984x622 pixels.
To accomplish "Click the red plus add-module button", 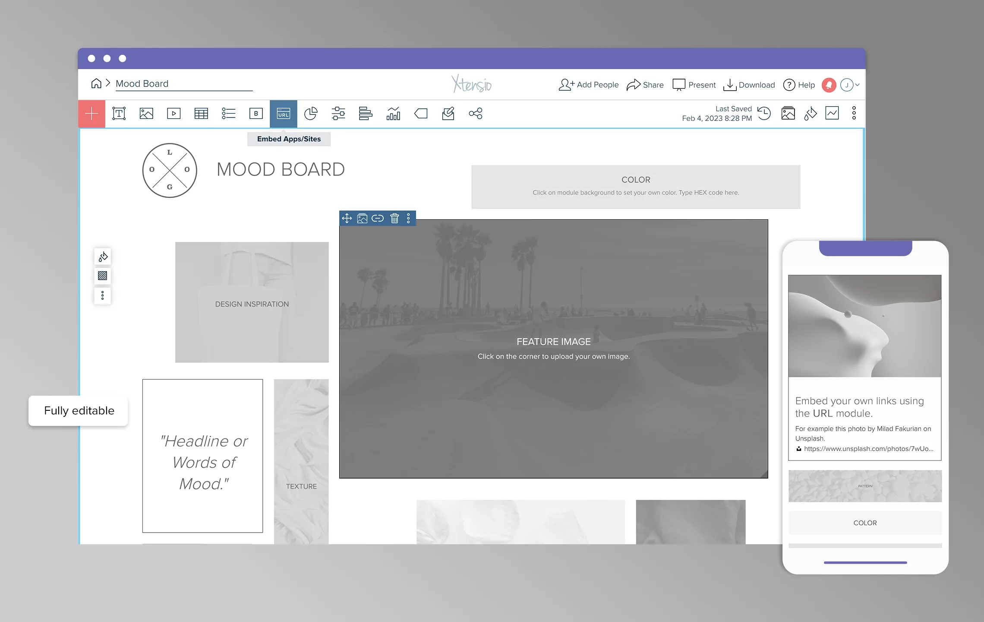I will tap(91, 114).
